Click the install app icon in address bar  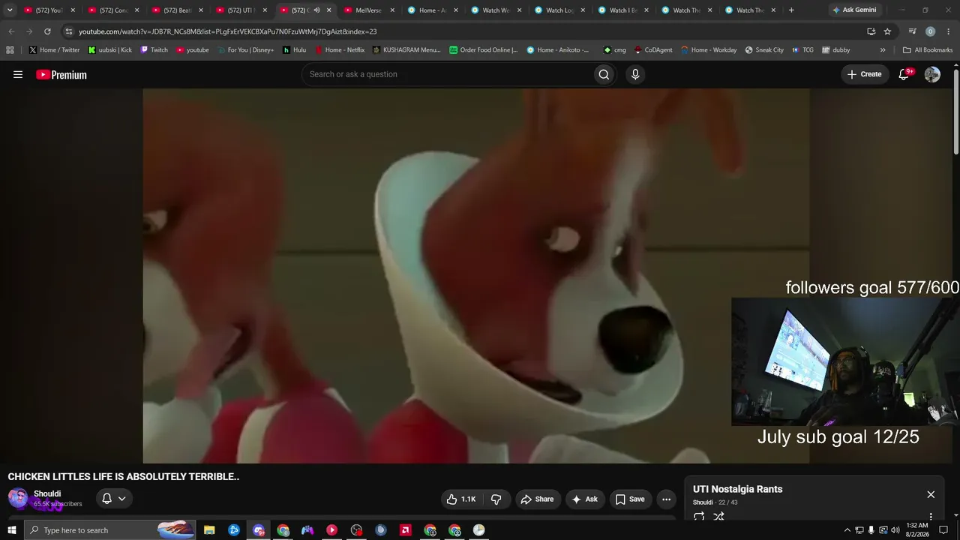pyautogui.click(x=871, y=31)
